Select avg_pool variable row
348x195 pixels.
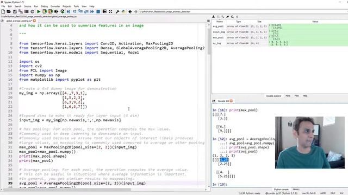280,27
